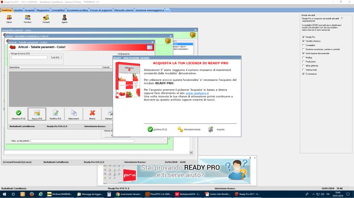The width and height of the screenshot is (354, 198).
Task: Switch to the Centro Libri taskbar item
Action: coord(218,194)
